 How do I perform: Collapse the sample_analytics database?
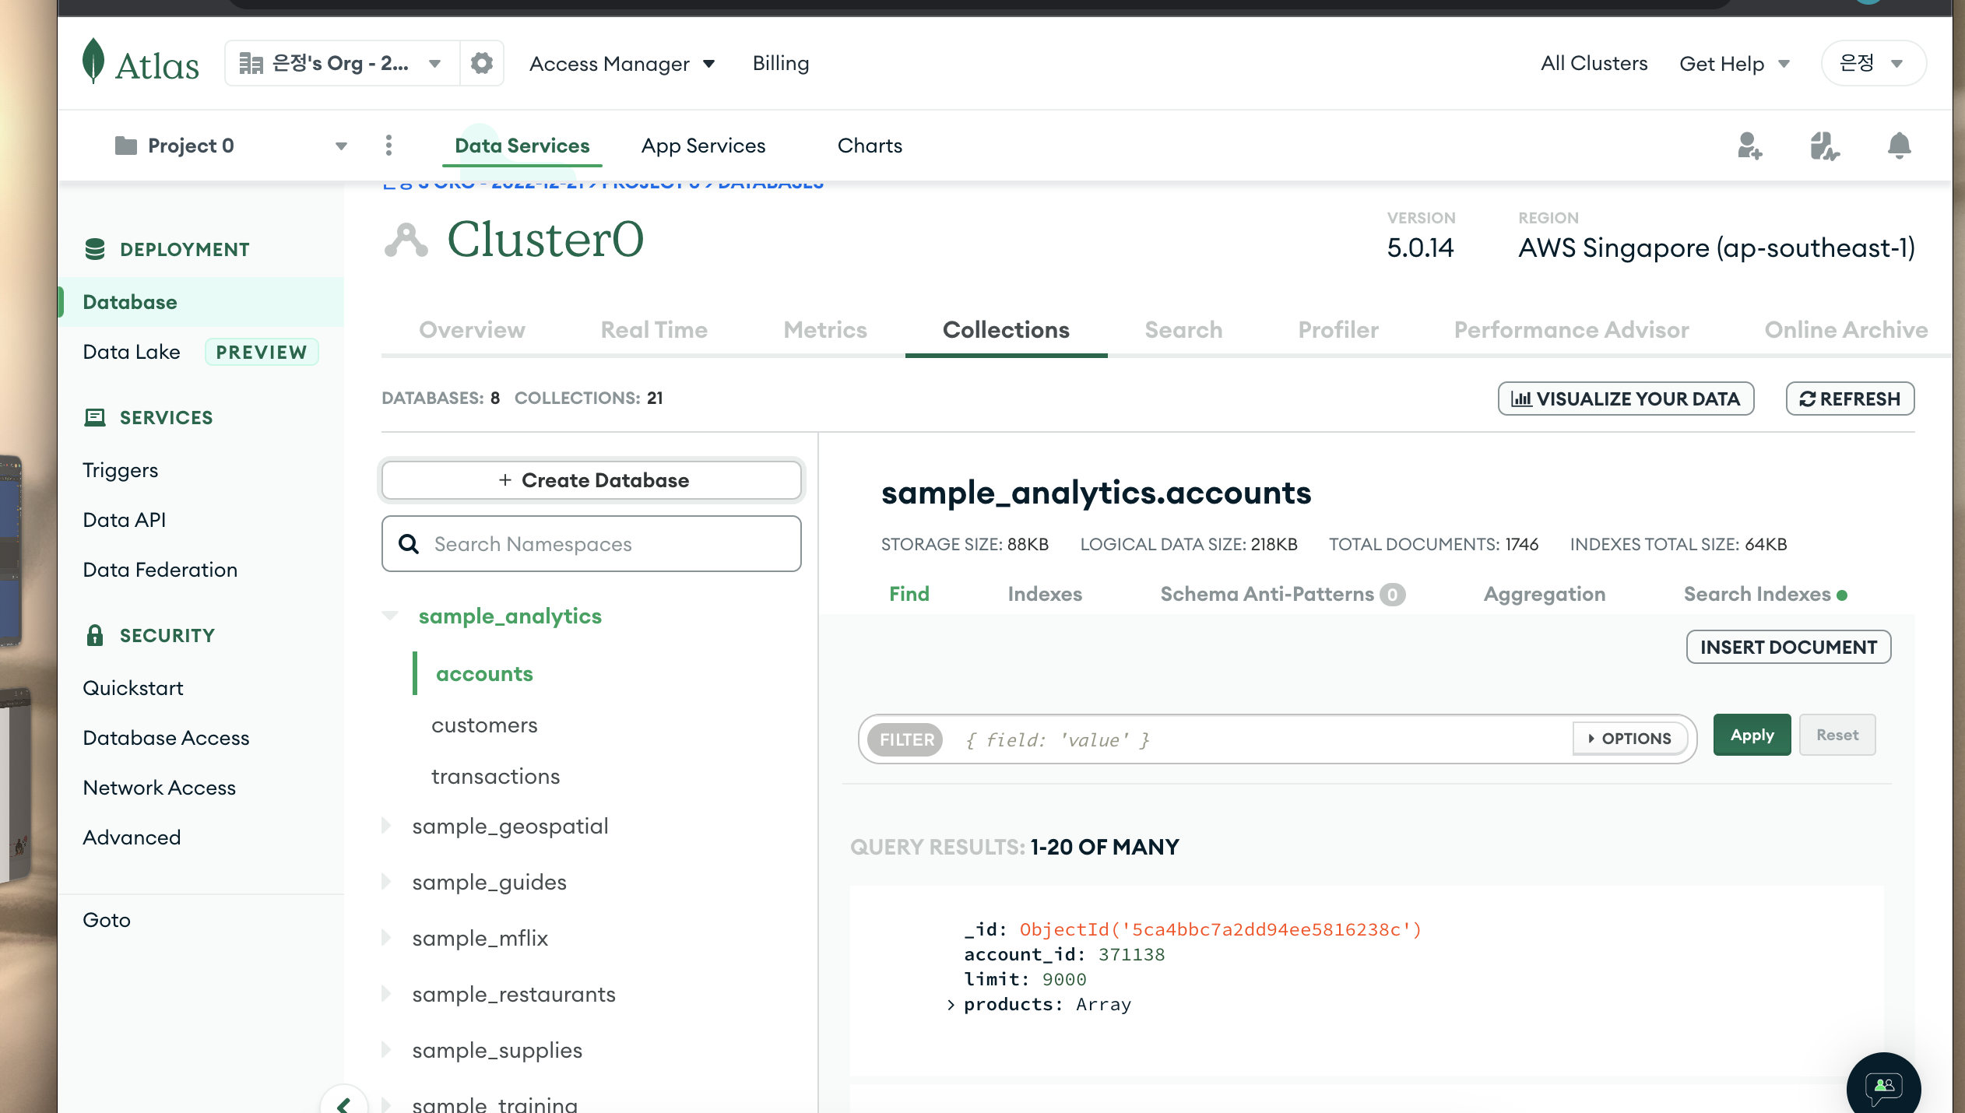390,616
